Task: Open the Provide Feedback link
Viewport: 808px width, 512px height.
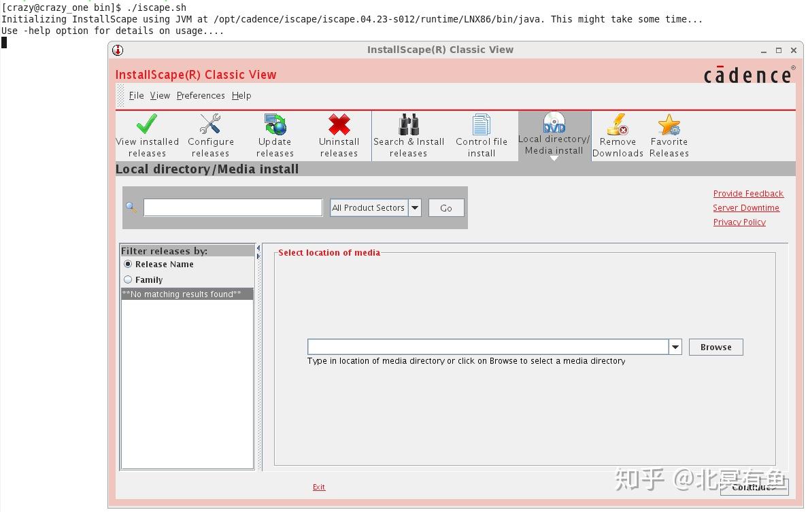Action: point(748,193)
